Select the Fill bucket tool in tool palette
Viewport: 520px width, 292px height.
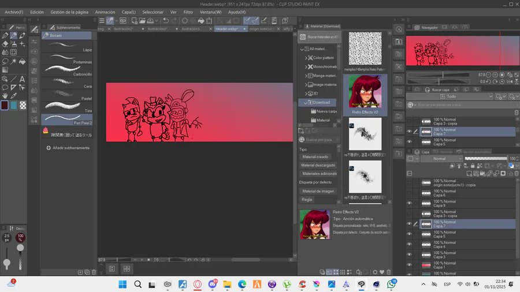(22, 61)
